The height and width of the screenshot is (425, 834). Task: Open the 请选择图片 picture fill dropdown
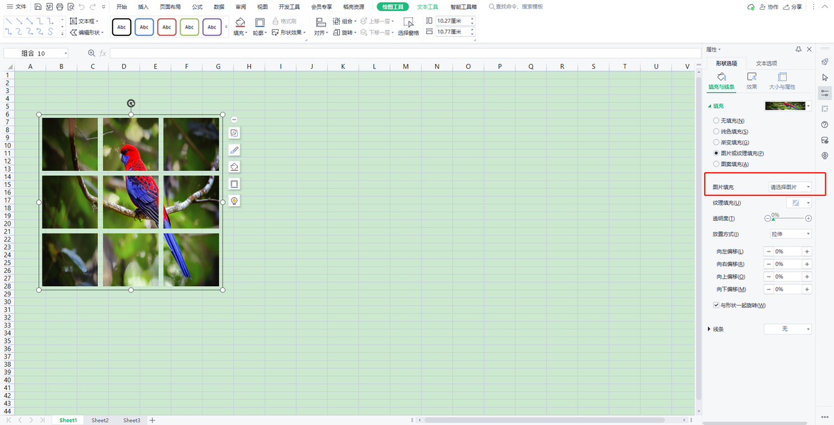click(x=790, y=187)
